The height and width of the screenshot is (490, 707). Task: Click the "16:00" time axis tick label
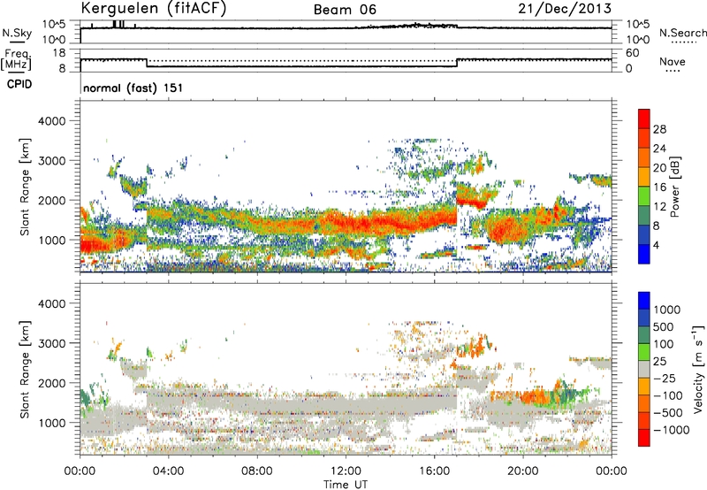coord(434,471)
